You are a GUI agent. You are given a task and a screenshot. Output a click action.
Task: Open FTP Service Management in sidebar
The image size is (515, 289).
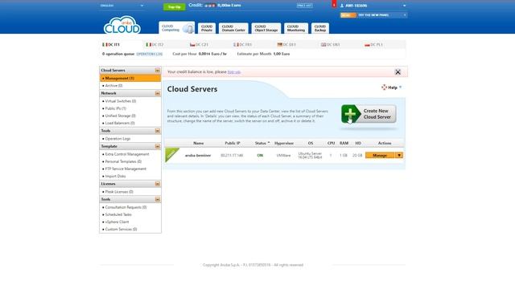coord(126,169)
